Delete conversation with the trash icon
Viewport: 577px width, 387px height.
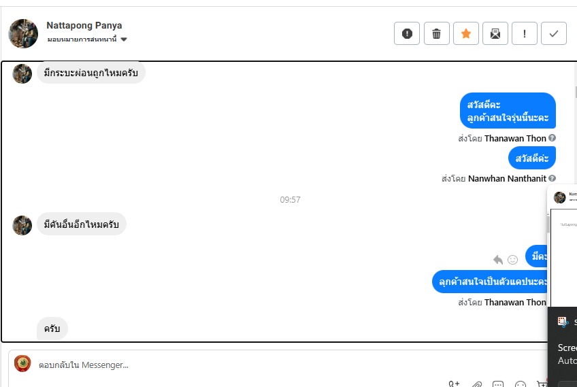tap(436, 33)
